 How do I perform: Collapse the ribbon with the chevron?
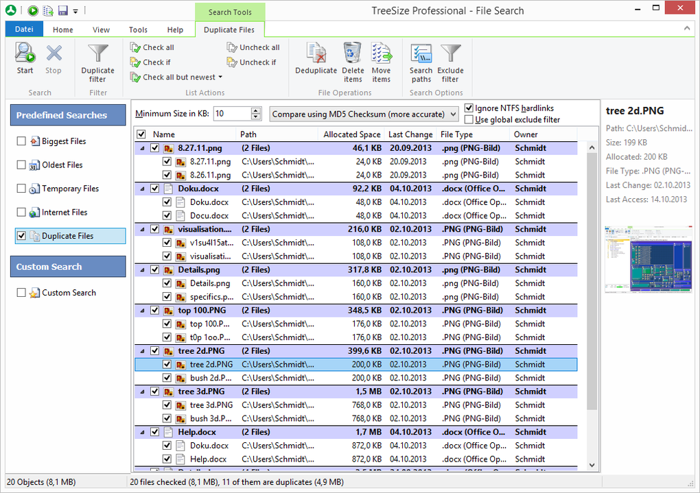pos(686,29)
